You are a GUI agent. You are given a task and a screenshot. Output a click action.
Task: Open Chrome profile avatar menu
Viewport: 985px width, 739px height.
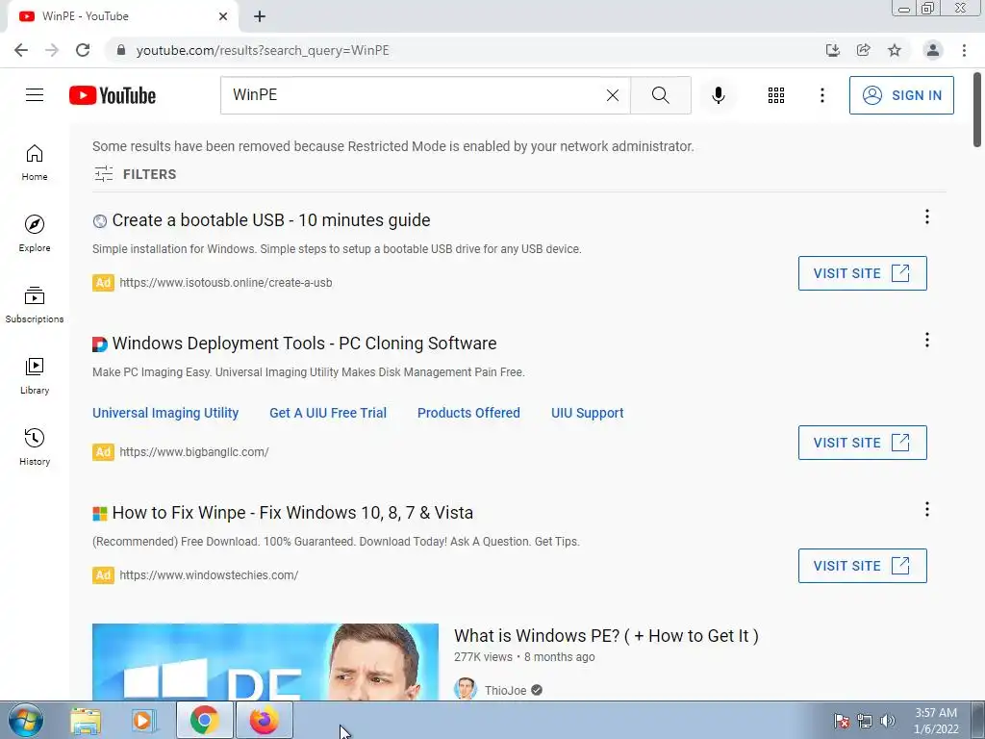pyautogui.click(x=933, y=50)
